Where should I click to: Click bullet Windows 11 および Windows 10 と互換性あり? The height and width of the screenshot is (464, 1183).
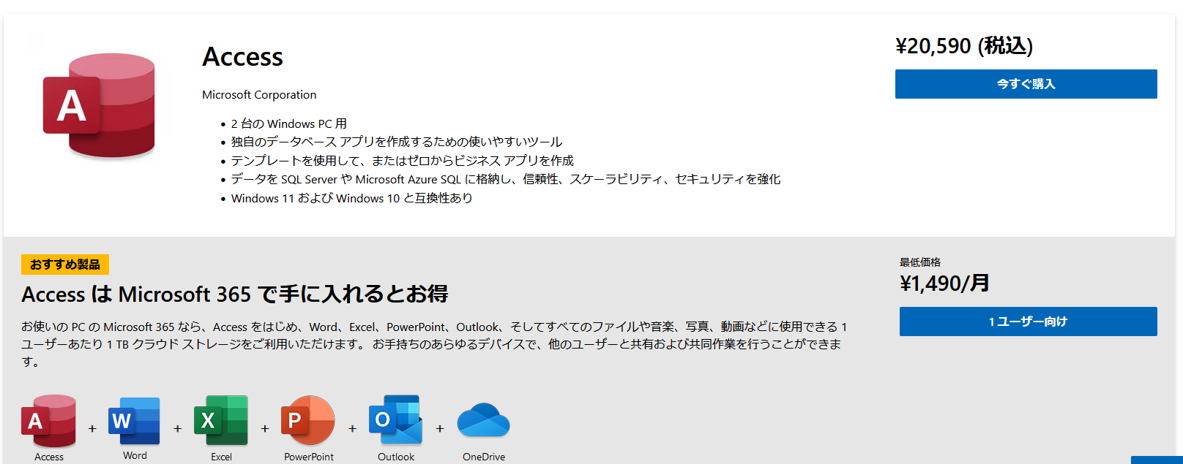pyautogui.click(x=352, y=198)
